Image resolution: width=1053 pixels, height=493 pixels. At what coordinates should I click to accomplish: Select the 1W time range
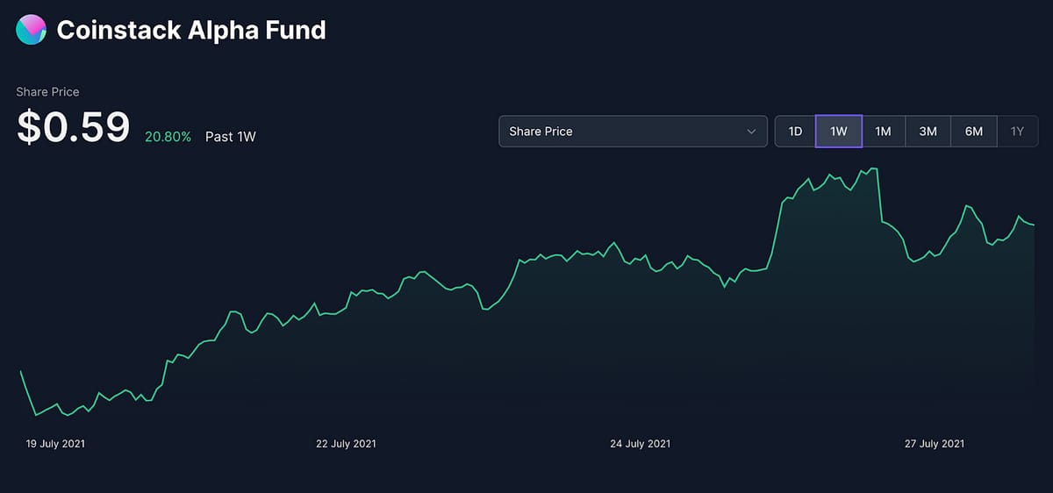[x=839, y=132]
